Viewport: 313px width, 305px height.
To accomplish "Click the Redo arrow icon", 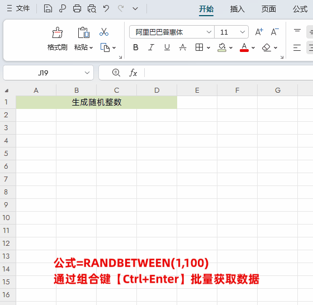I will click(x=121, y=8).
